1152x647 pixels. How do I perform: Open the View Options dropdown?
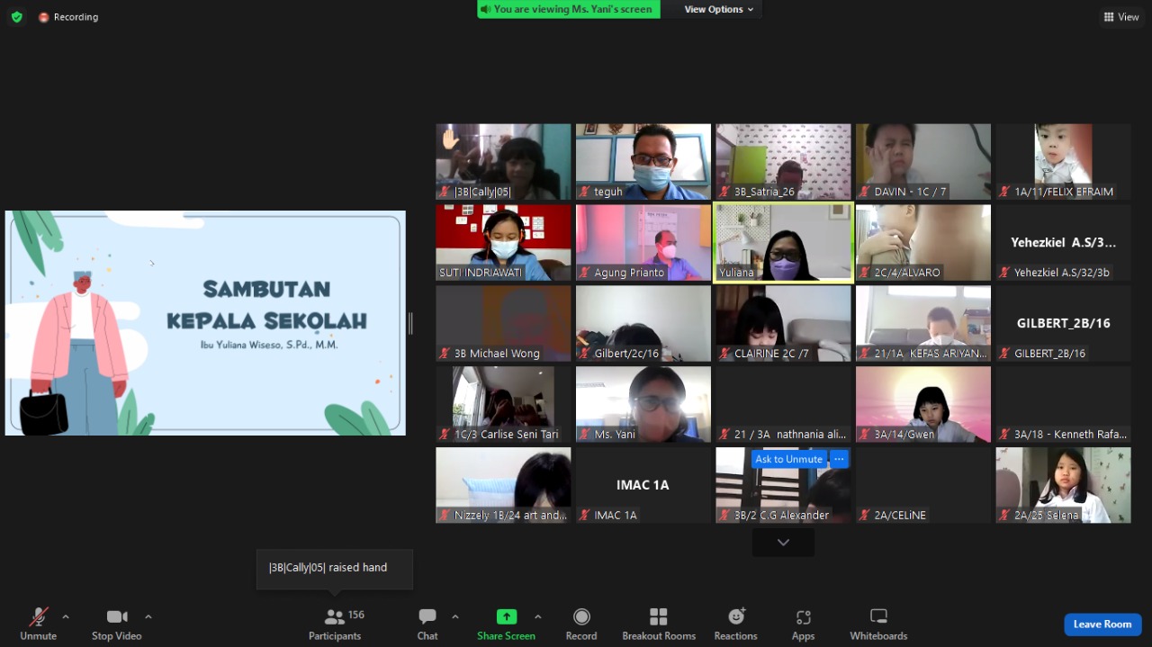pyautogui.click(x=719, y=9)
